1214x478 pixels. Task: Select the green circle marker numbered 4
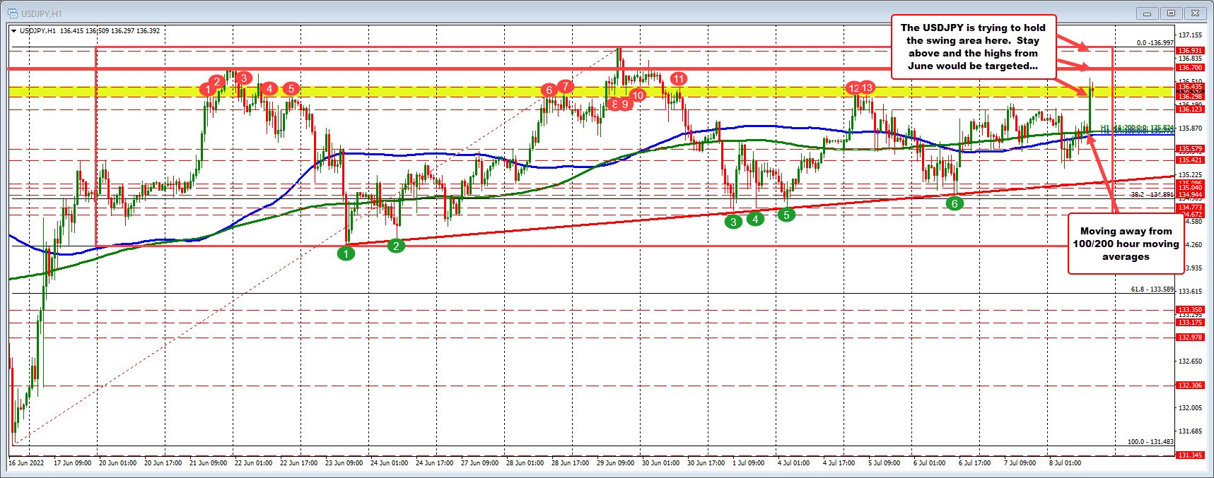pyautogui.click(x=755, y=220)
